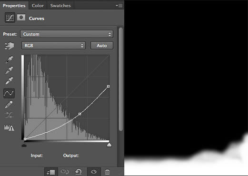
Task: Select the edit points curve tool
Action: [9, 93]
